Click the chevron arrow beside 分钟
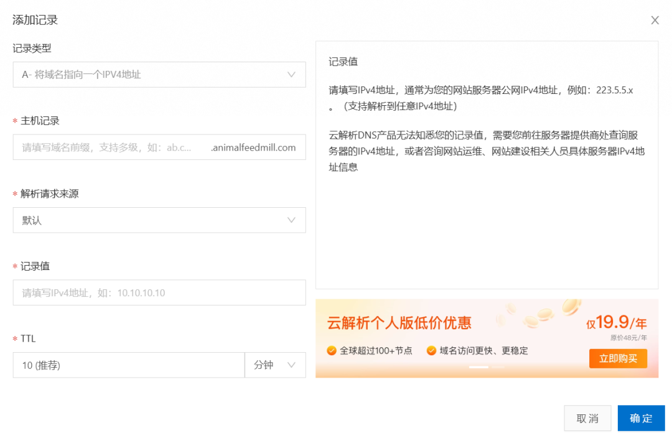 pos(291,365)
